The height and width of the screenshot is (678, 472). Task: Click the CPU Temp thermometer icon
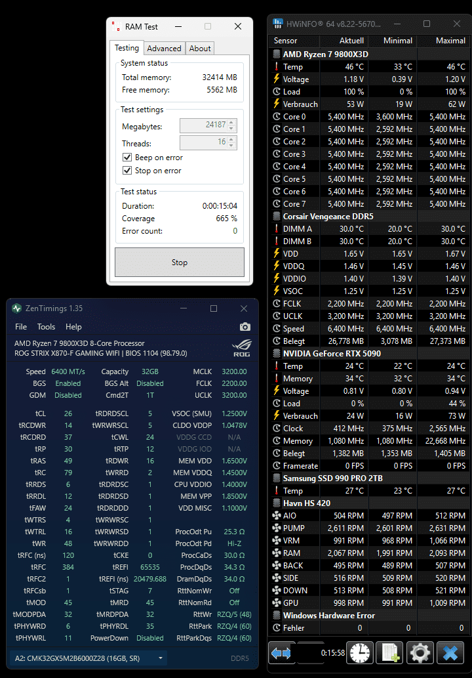pos(277,66)
